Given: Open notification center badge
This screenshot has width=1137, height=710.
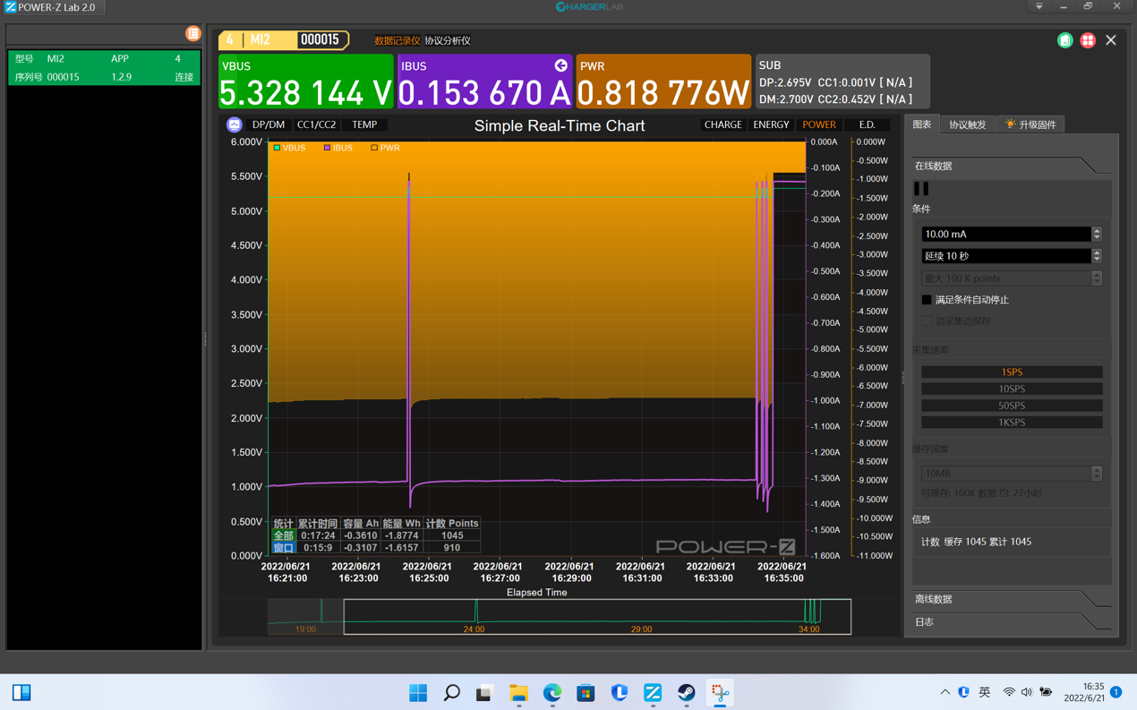Looking at the screenshot, I should [1116, 692].
